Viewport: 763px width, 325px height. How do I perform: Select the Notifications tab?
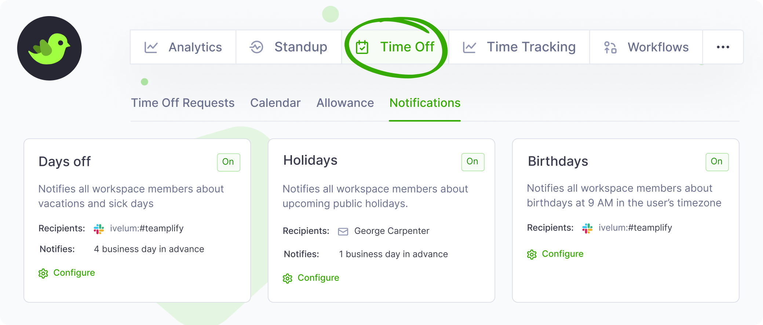[425, 103]
